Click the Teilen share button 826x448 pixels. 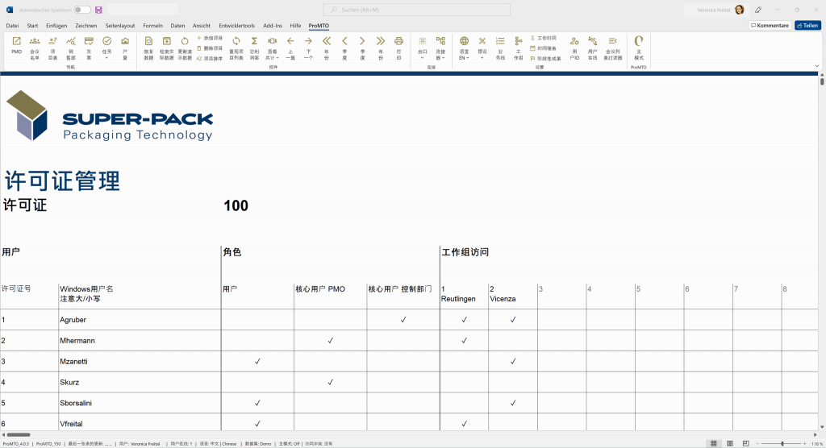807,26
